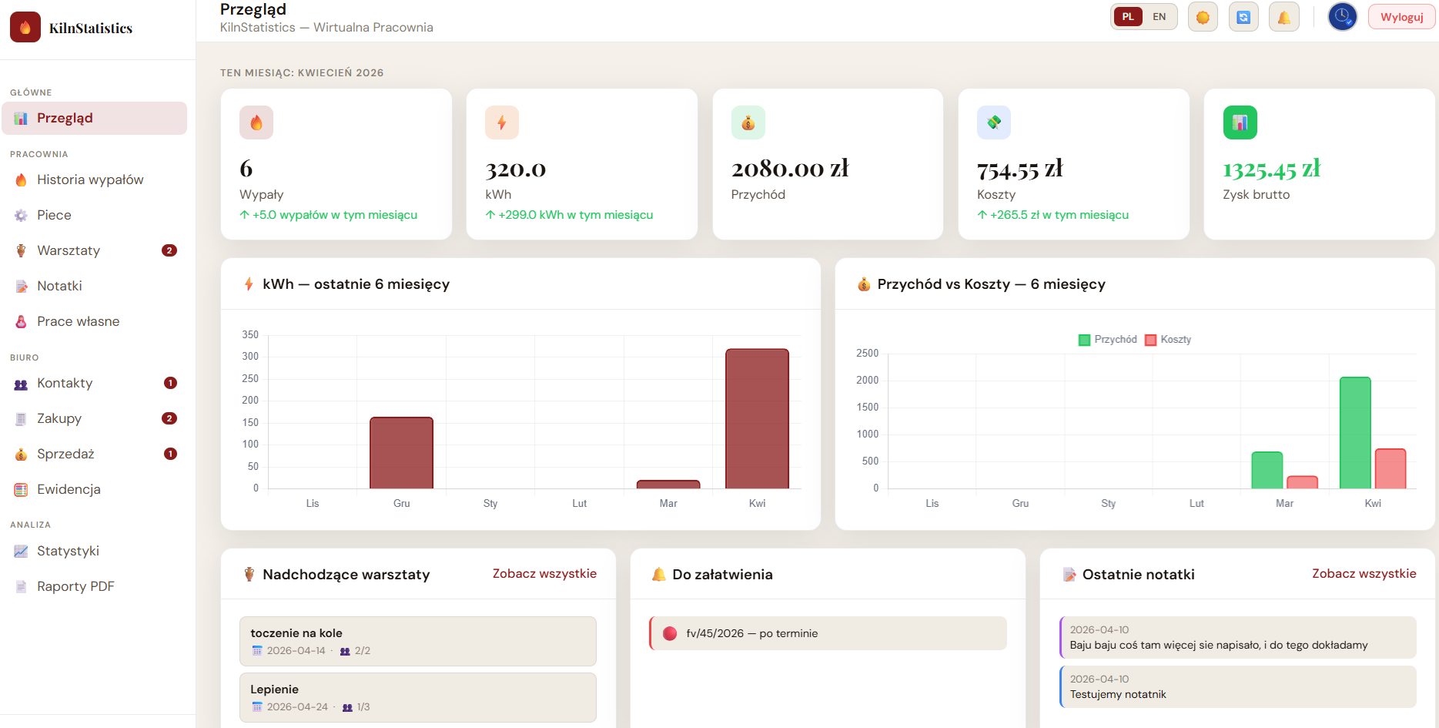Screen dimensions: 1439x728
Task: Log out using the Wyloguj button
Action: tap(1401, 17)
